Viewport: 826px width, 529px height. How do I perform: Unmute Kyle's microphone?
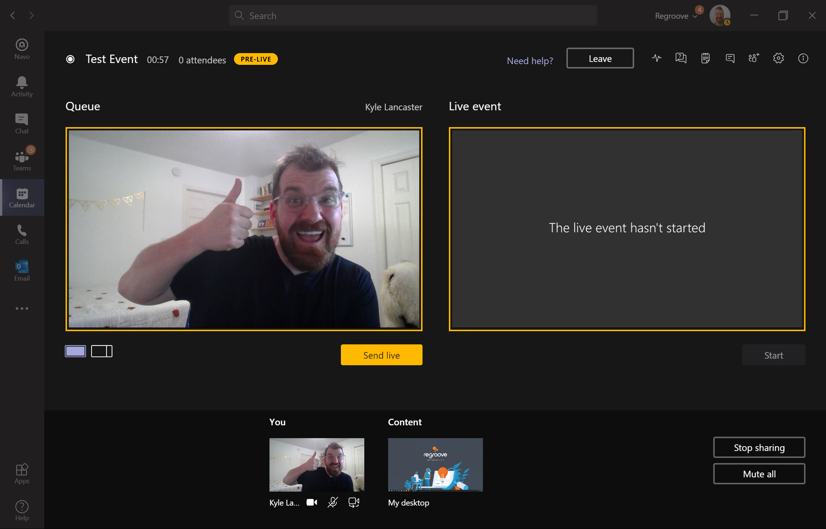tap(332, 502)
